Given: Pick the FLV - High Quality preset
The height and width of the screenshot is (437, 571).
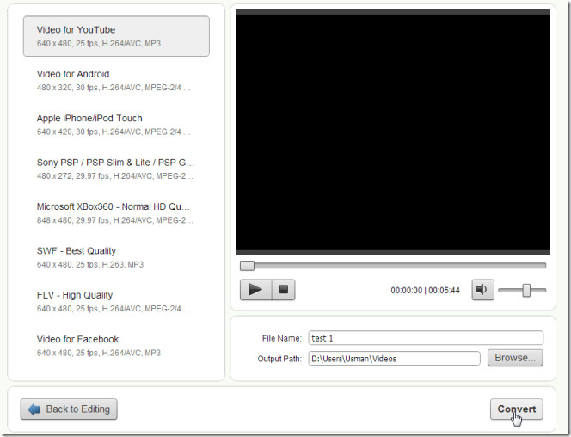Looking at the screenshot, I should [116, 302].
